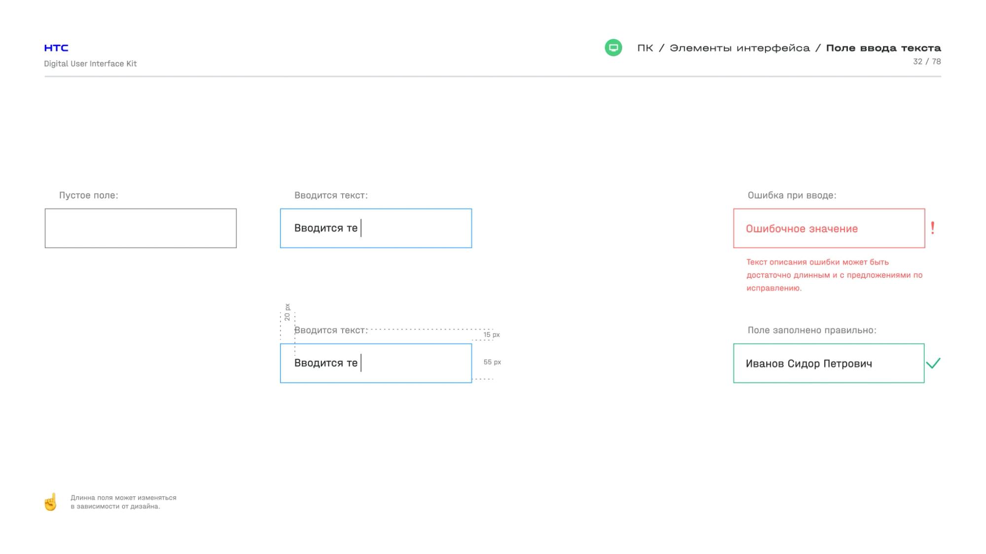Click the red error description text

click(x=834, y=275)
